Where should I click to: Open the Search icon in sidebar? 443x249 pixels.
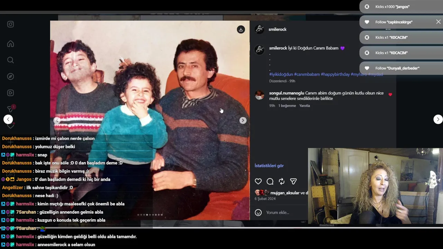(10, 60)
